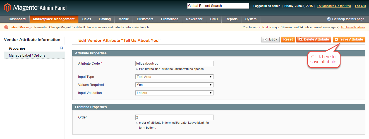Open the Marketplace Management menu
This screenshot has width=369, height=139.
pyautogui.click(x=54, y=19)
